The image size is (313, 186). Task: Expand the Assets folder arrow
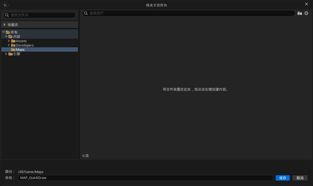(x=9, y=41)
